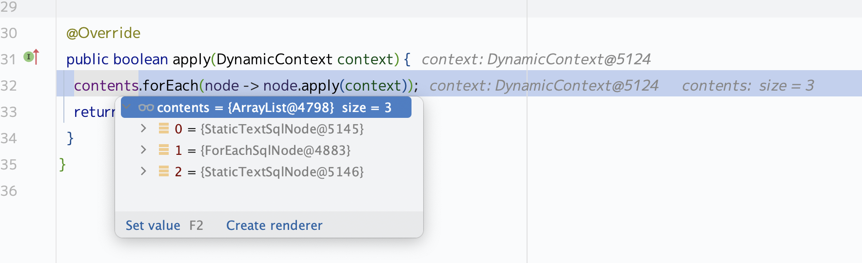
Task: Click the forEach method call on line 32
Action: point(170,86)
